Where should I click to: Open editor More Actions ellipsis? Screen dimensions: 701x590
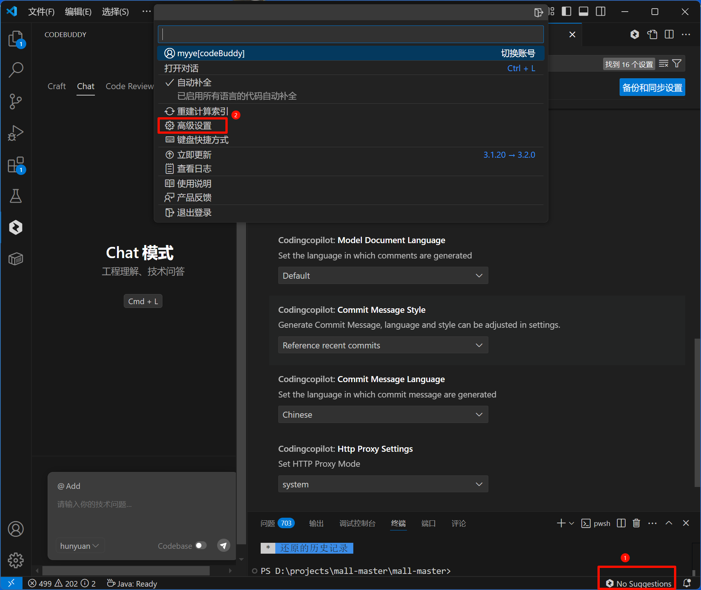(x=686, y=34)
